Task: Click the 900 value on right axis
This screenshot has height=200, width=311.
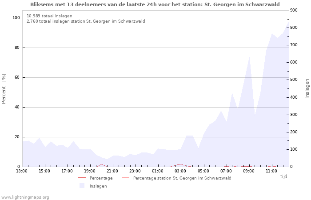Action: (294, 10)
